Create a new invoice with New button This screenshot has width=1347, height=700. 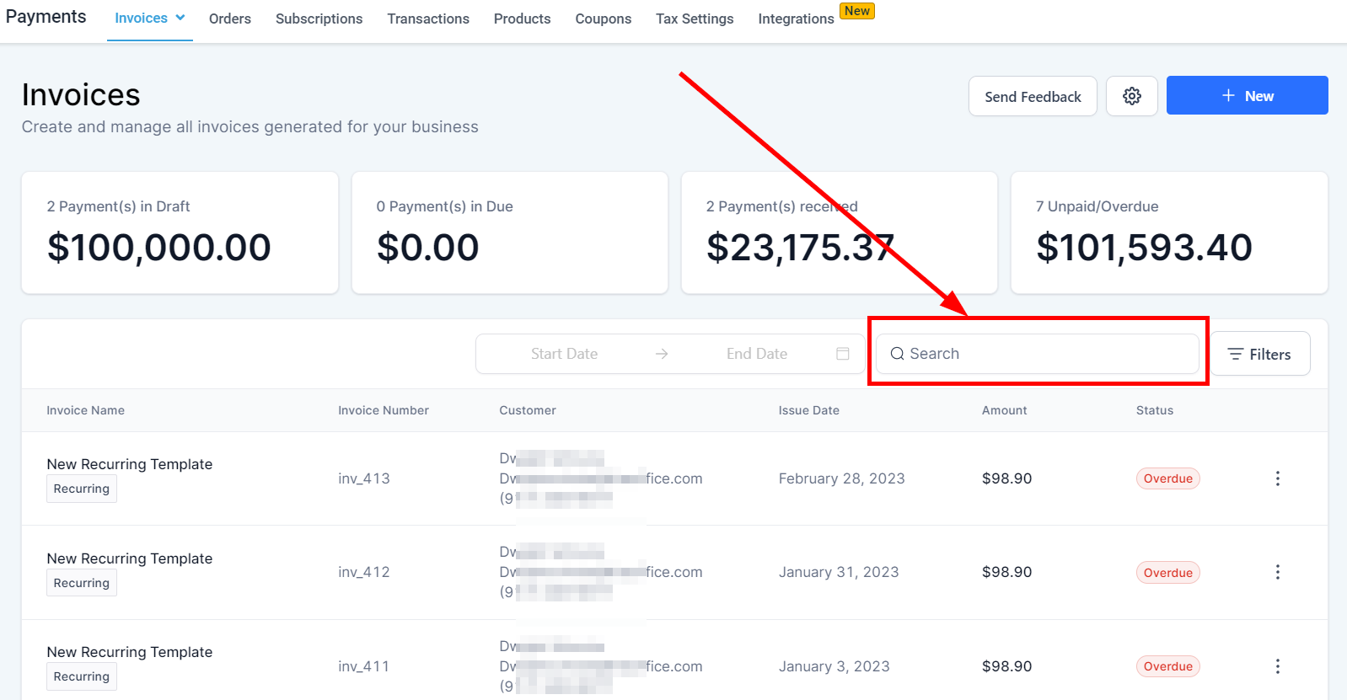pyautogui.click(x=1247, y=96)
